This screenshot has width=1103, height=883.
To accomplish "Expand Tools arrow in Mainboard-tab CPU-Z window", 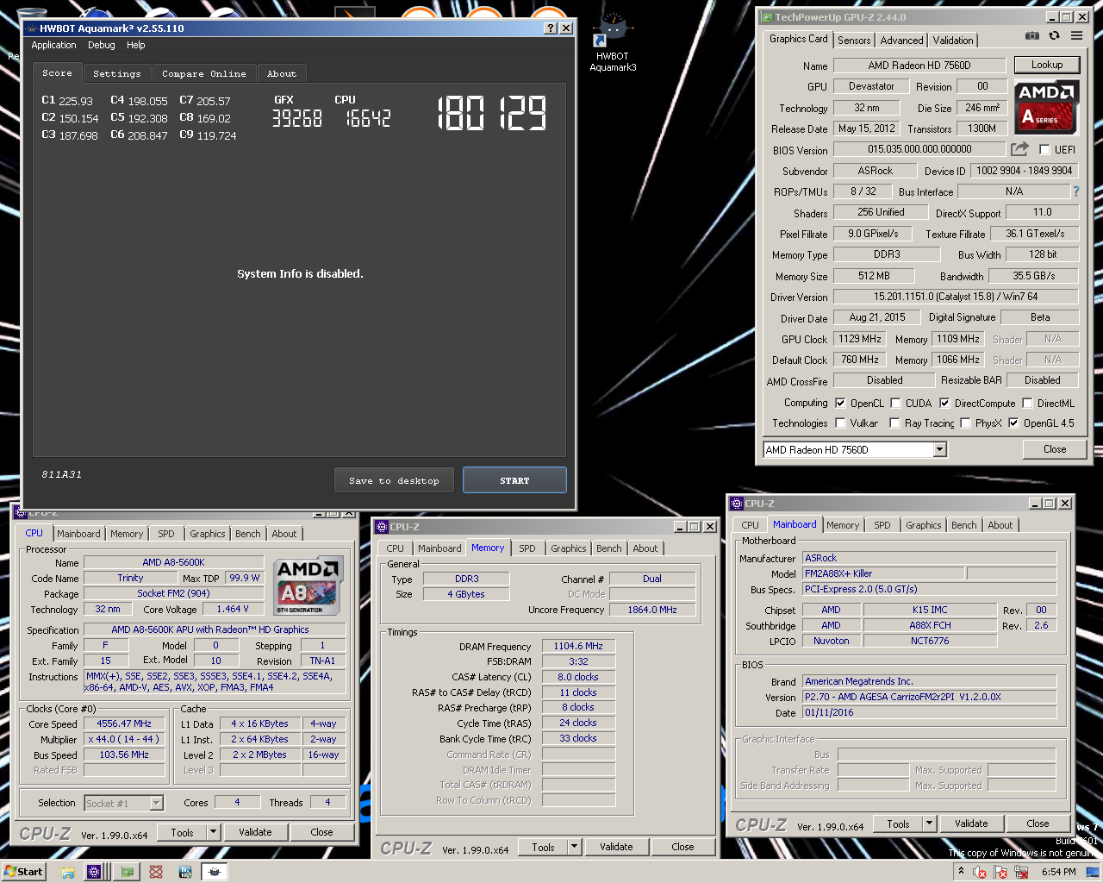I will click(929, 824).
